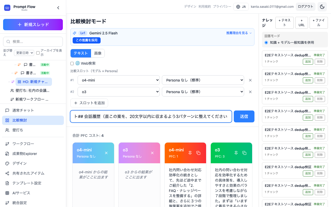The image size is (331, 207).
Task: Expand 推薦理由を見る
Action: click(x=239, y=33)
